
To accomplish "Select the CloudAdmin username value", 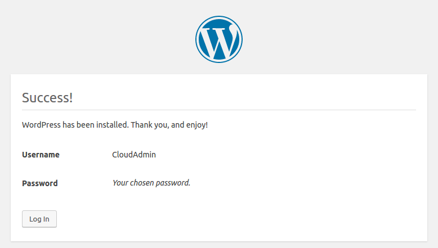I will (x=134, y=155).
